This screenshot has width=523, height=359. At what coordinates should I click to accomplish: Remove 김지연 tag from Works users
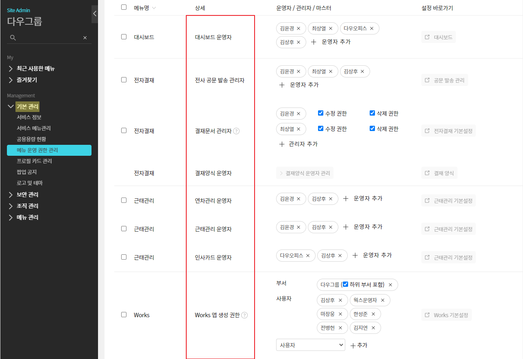click(373, 328)
